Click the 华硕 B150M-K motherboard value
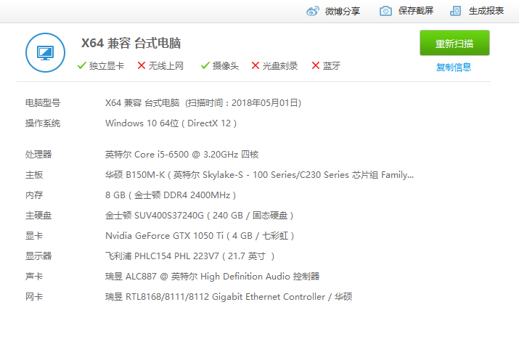Screen dimensions: 519x363 pos(260,175)
